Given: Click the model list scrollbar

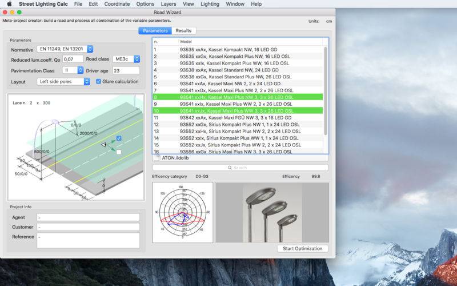Looking at the screenshot, I should 326,90.
